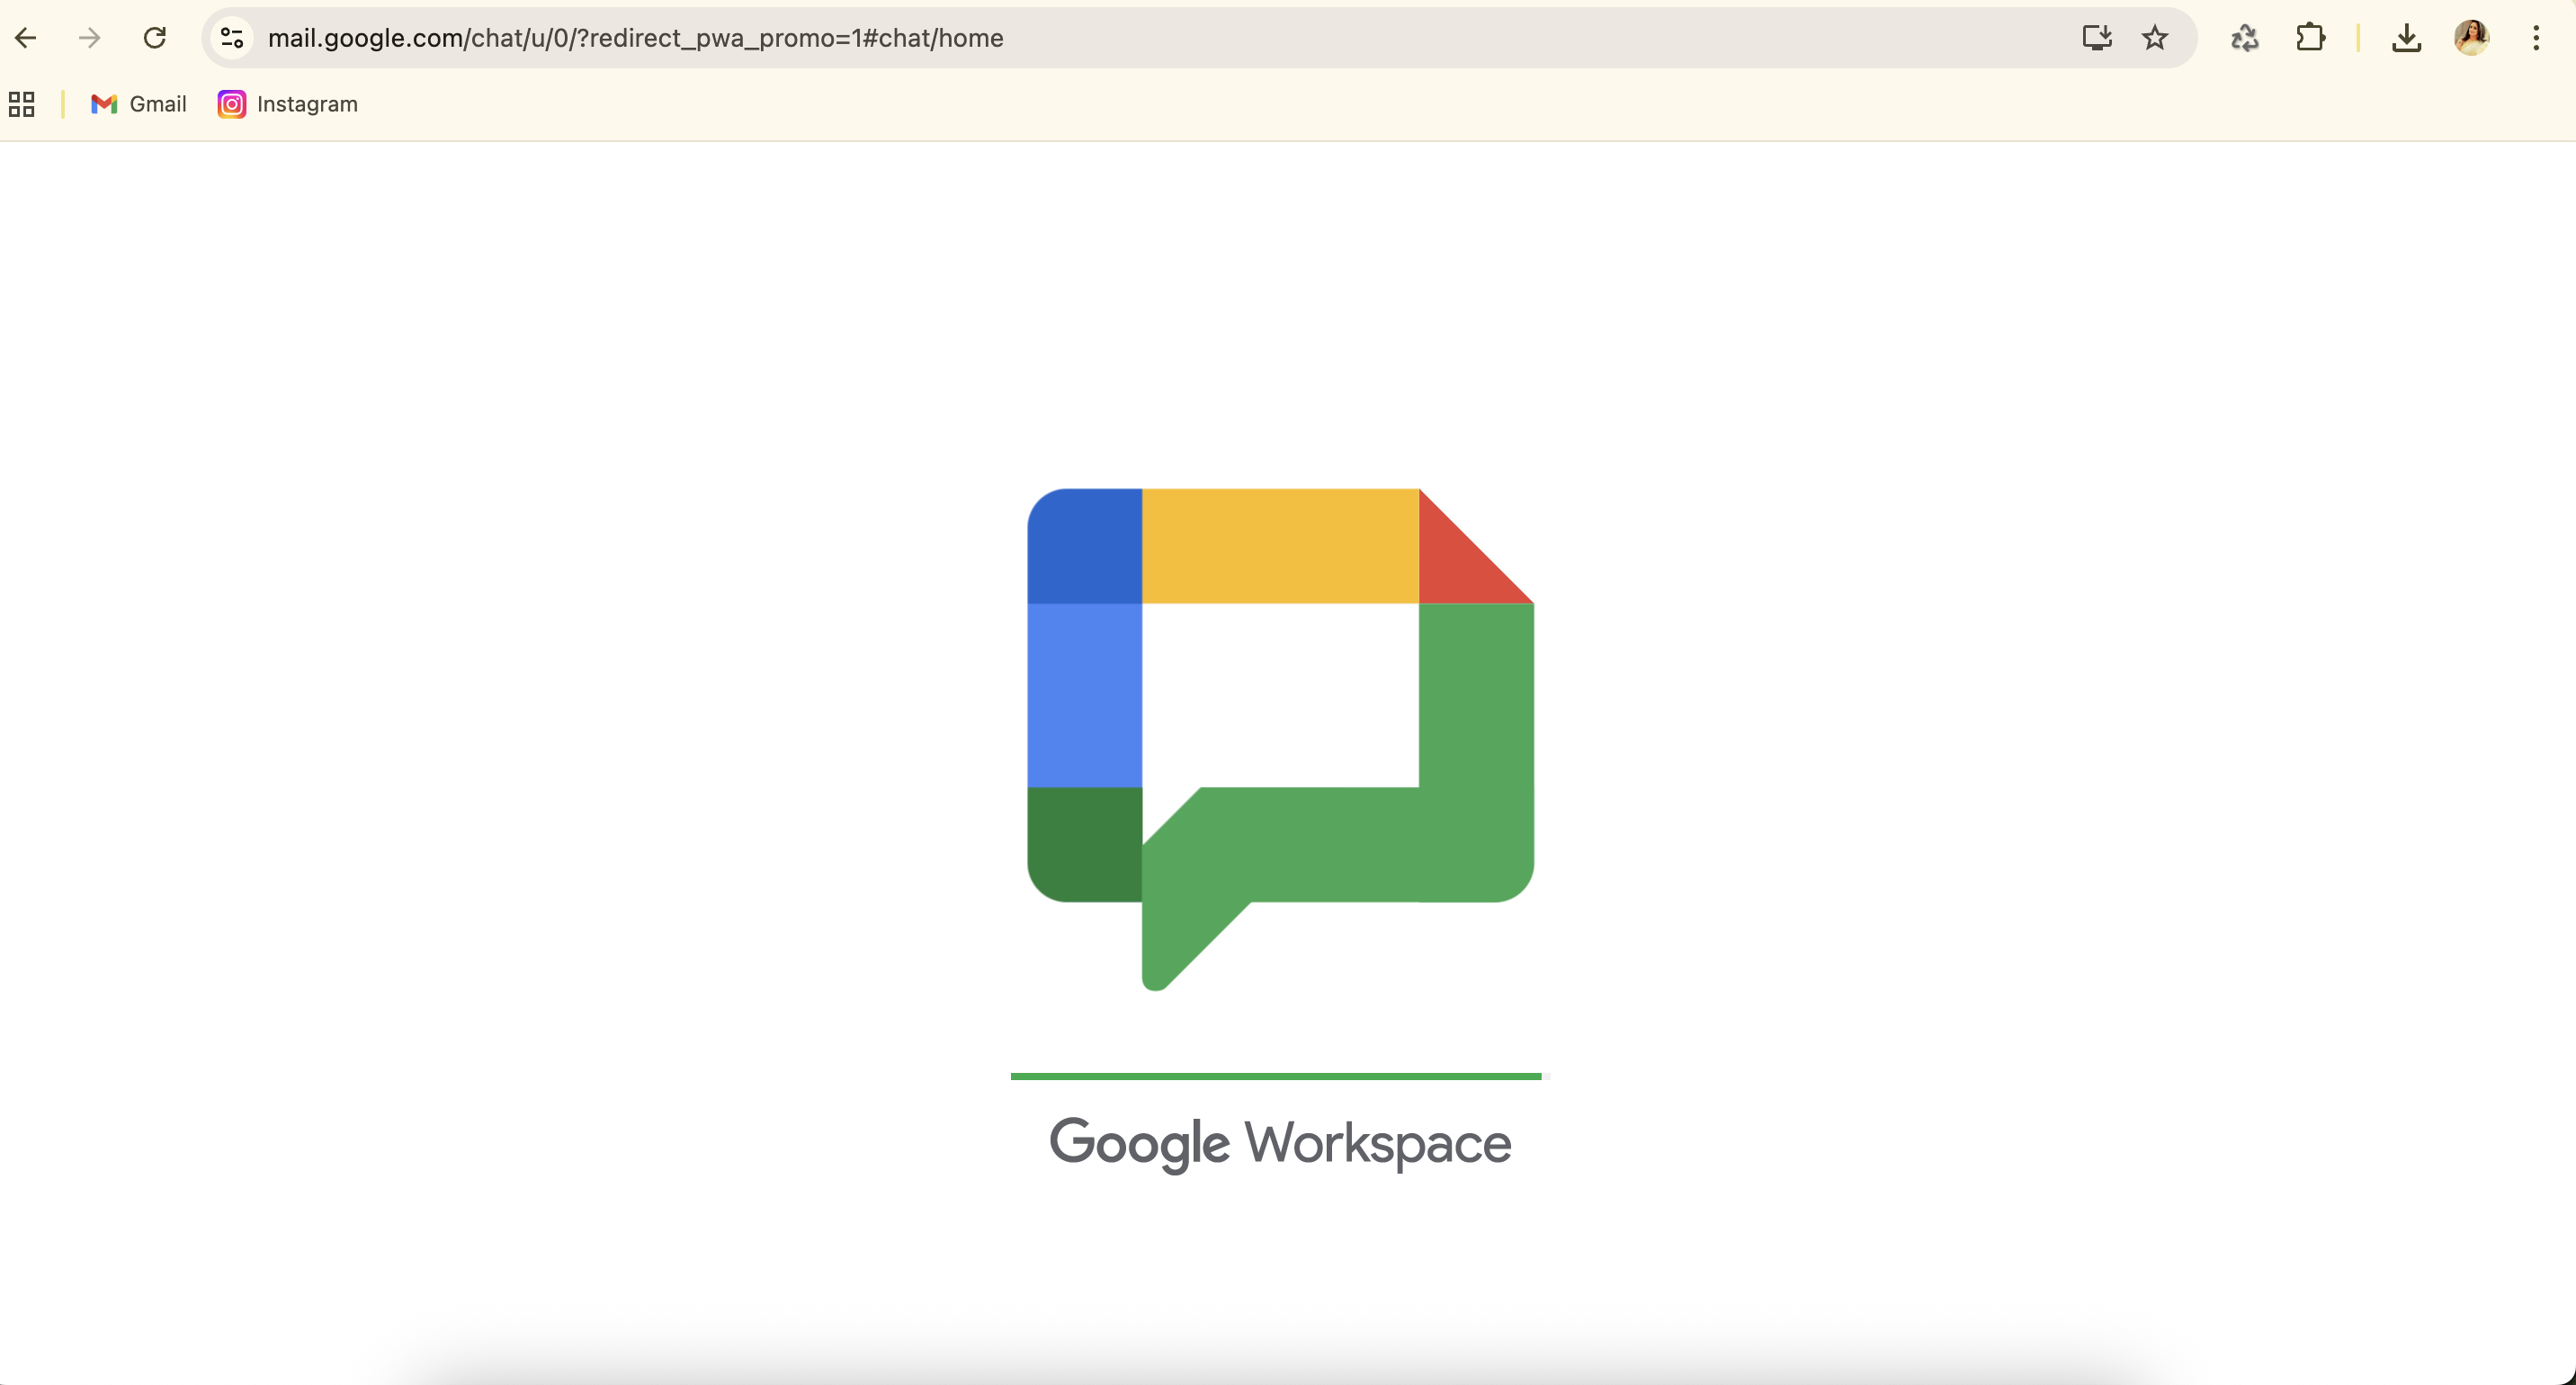Viewport: 2576px width, 1385px height.
Task: Reload the Google Chat page
Action: tap(155, 38)
